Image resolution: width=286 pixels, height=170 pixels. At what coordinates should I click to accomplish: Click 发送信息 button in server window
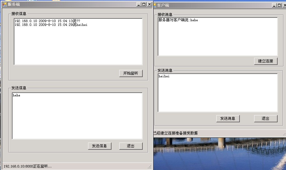[100, 146]
